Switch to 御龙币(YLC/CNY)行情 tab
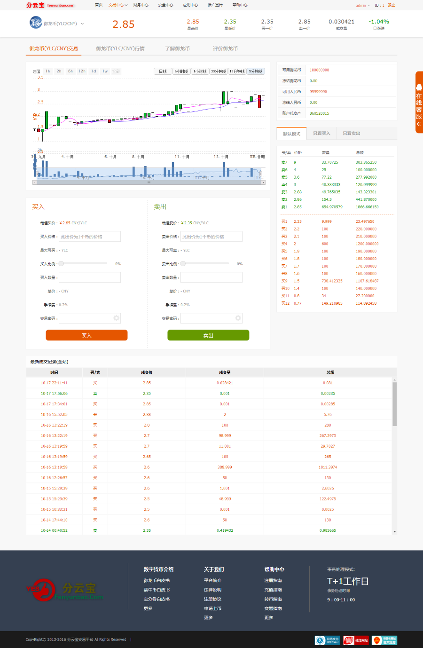423x648 pixels. pos(120,48)
